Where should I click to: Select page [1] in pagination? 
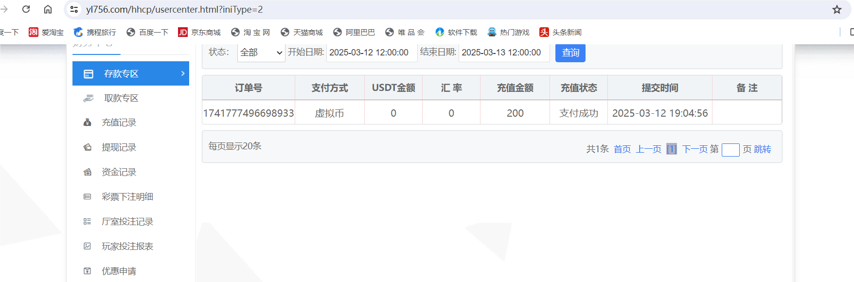coord(672,149)
